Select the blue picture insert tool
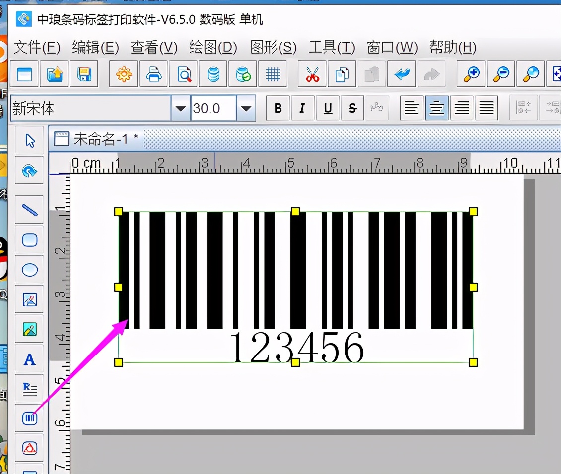This screenshot has height=474, width=561. coord(29,299)
